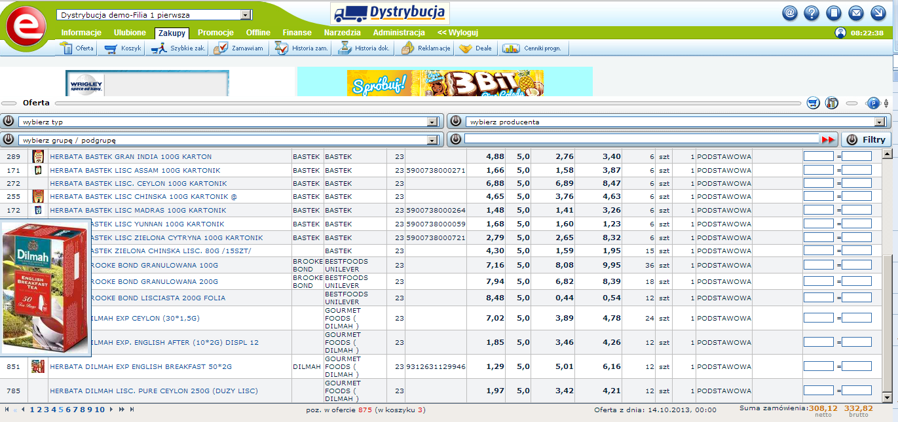This screenshot has width=898, height=422.
Task: Open the Deale toolbar item
Action: 476,48
